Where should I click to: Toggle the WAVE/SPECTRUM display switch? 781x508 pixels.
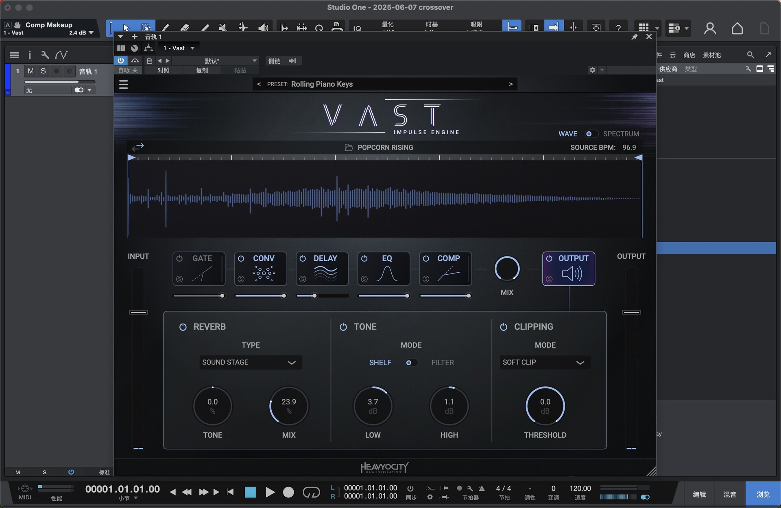(x=591, y=134)
